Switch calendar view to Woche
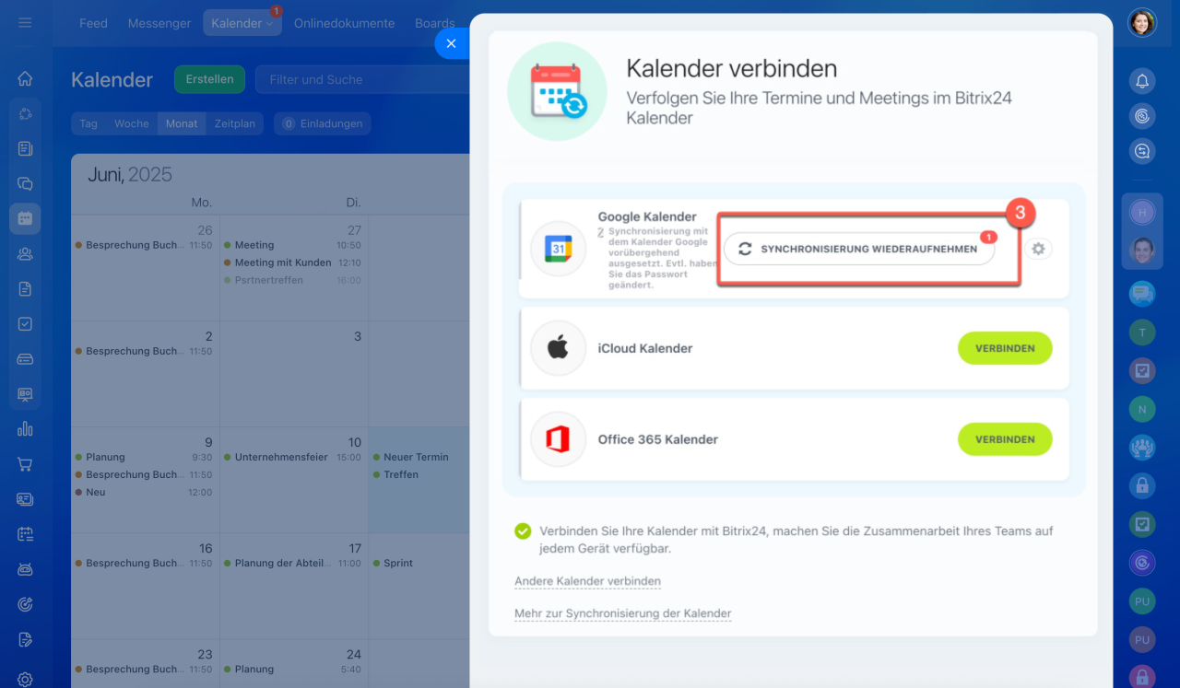The image size is (1180, 688). (x=131, y=123)
